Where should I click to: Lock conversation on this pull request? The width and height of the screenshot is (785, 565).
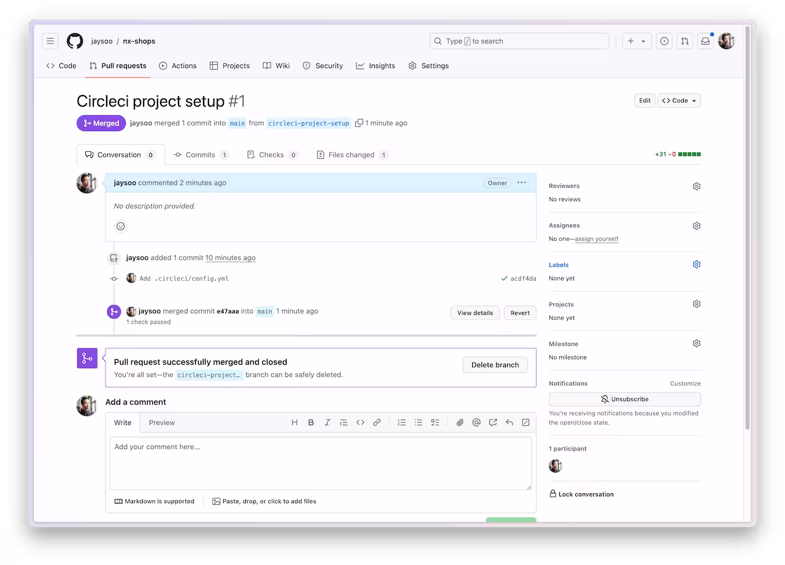581,494
